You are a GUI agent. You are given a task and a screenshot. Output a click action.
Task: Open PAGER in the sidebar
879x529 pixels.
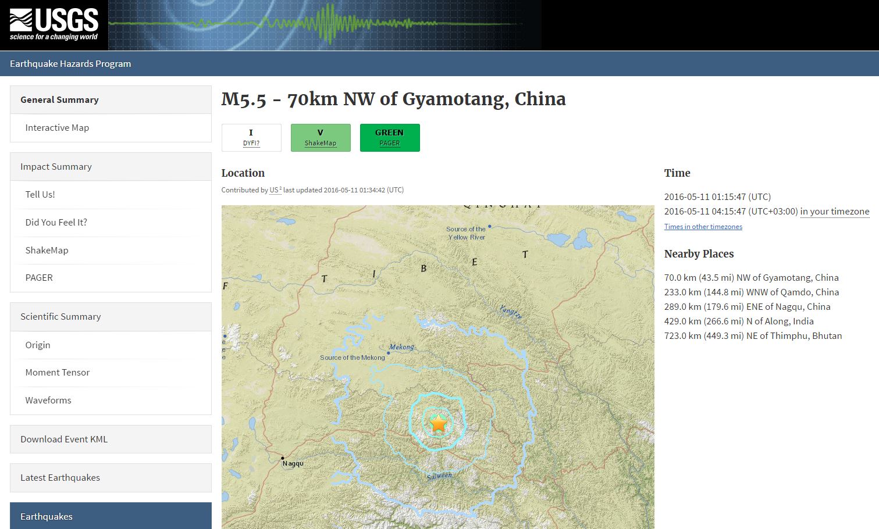click(x=39, y=278)
